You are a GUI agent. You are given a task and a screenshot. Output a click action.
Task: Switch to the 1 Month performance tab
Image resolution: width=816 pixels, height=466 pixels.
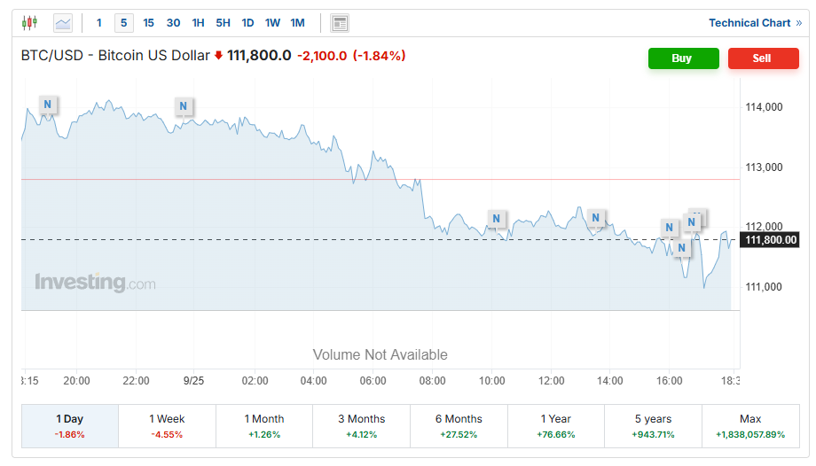click(x=264, y=425)
